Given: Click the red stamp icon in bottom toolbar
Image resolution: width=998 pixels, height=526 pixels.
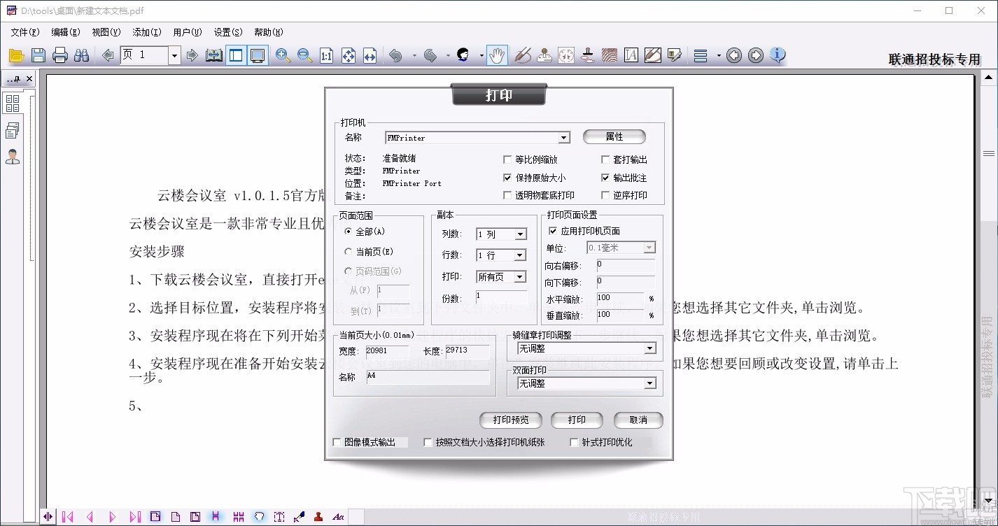Looking at the screenshot, I should point(318,517).
